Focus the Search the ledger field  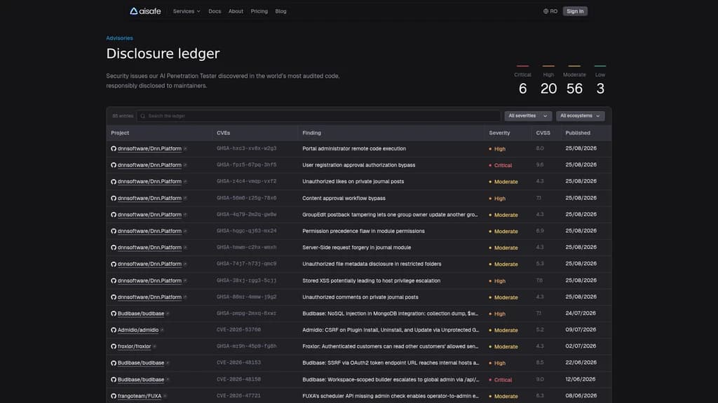click(318, 116)
